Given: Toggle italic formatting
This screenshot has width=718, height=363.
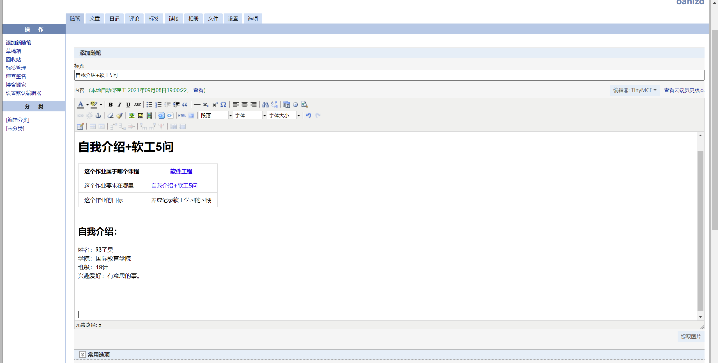Looking at the screenshot, I should tap(119, 105).
